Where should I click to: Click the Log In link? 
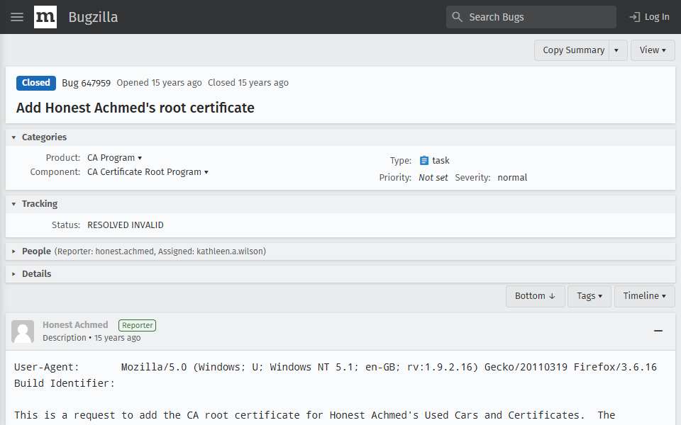pyautogui.click(x=649, y=17)
